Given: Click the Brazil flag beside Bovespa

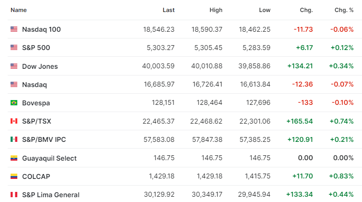Looking at the screenshot, I should [14, 102].
